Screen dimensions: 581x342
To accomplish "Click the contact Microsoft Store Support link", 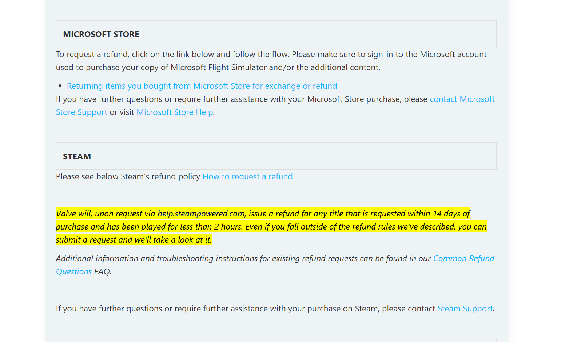I will (x=462, y=99).
